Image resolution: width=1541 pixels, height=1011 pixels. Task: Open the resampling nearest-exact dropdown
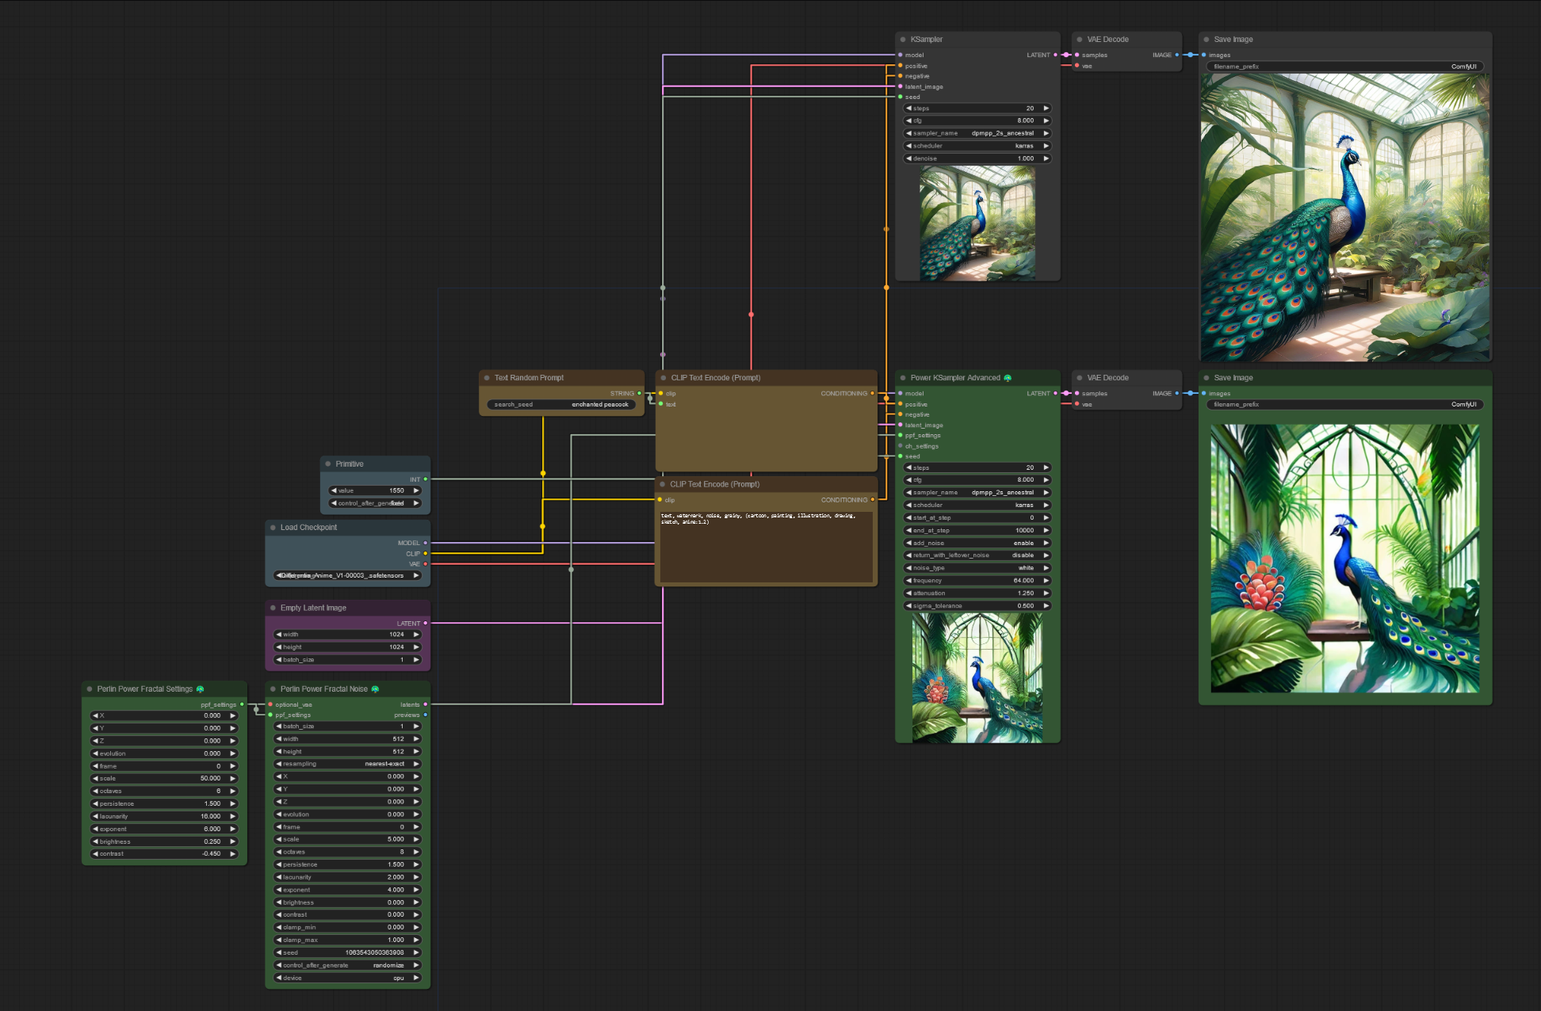click(347, 765)
